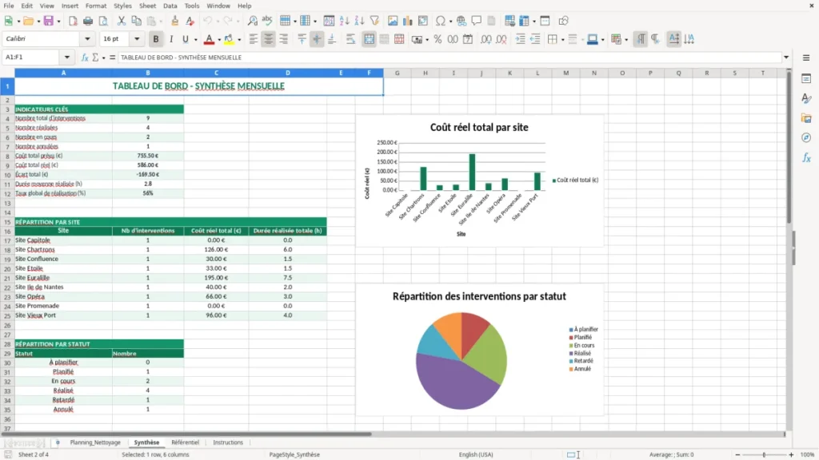819x460 pixels.
Task: Insert a chart via toolbar icon
Action: (407, 21)
